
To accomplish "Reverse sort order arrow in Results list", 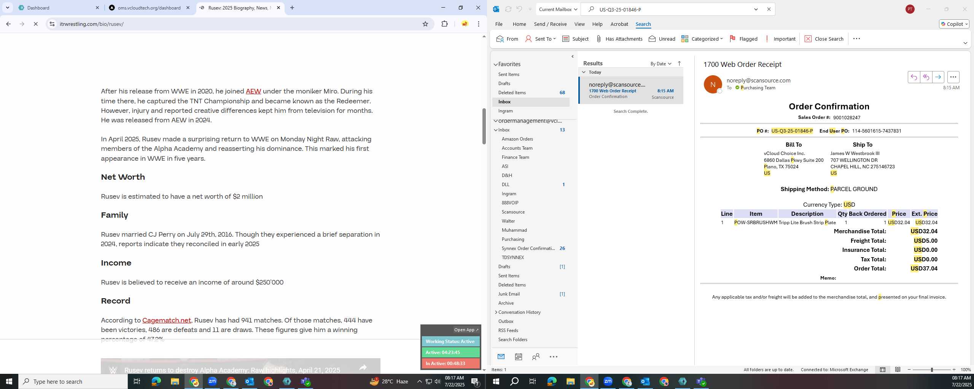I will pyautogui.click(x=679, y=63).
